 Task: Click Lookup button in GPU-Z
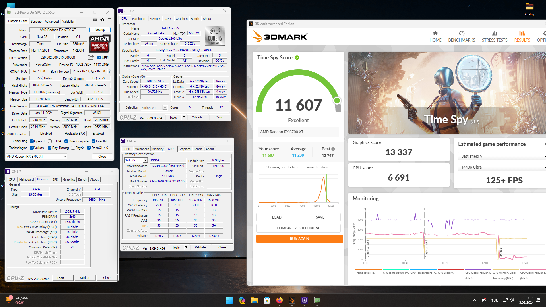pyautogui.click(x=100, y=30)
